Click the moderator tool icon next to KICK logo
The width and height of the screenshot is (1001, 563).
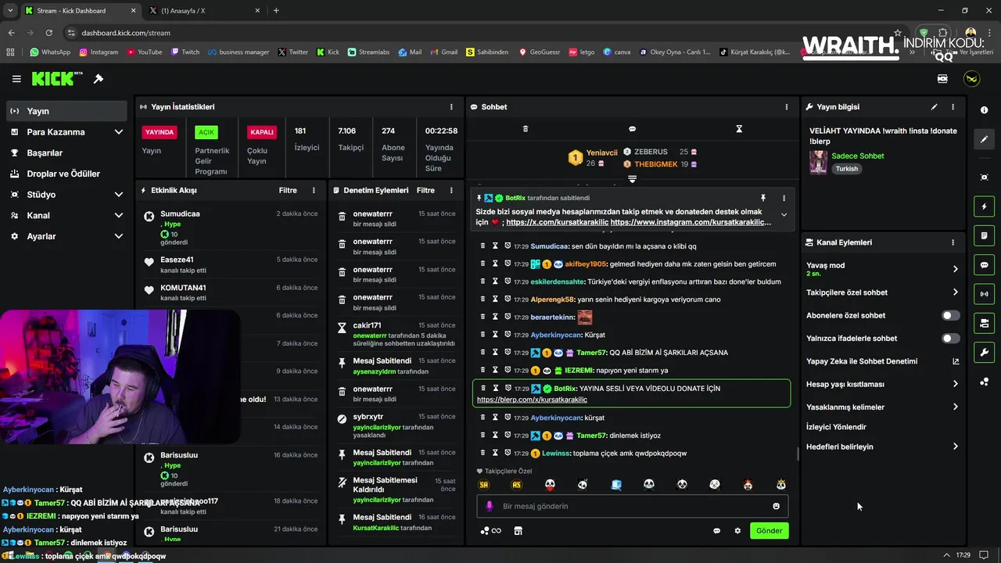click(x=99, y=79)
